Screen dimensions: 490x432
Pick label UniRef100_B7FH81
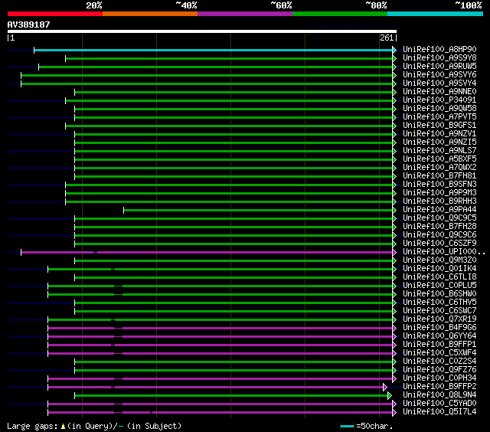point(439,176)
